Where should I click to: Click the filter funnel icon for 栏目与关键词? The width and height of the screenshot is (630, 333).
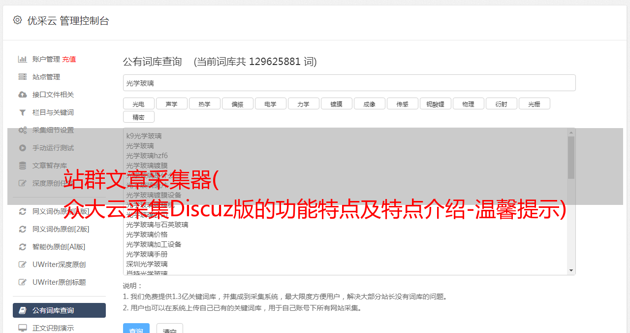pyautogui.click(x=22, y=112)
